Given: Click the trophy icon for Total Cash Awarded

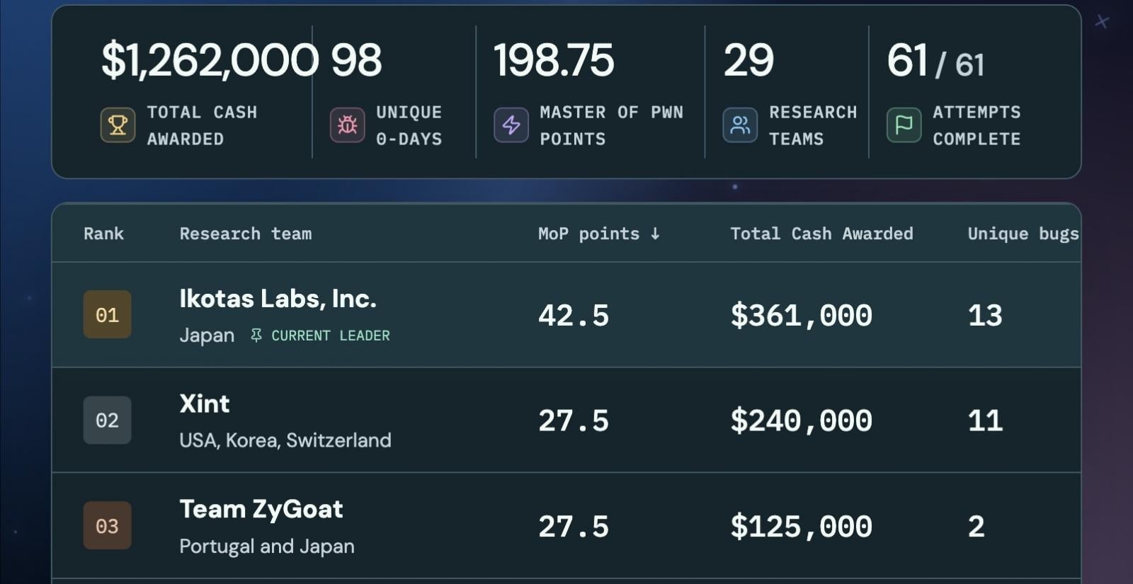Looking at the screenshot, I should 118,125.
